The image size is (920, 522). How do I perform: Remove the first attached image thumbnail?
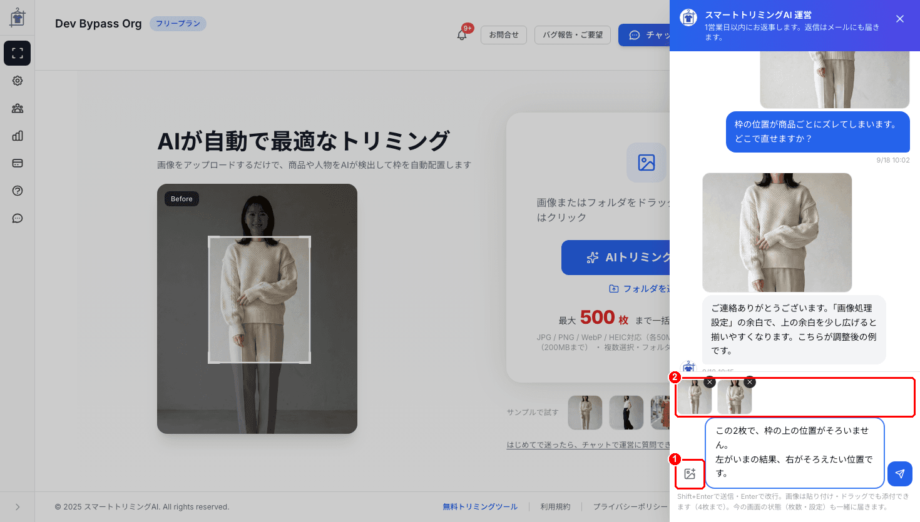click(709, 382)
